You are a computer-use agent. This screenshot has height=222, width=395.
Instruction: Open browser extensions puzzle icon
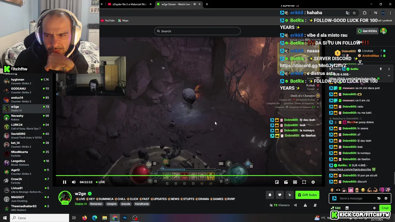pyautogui.click(x=365, y=13)
